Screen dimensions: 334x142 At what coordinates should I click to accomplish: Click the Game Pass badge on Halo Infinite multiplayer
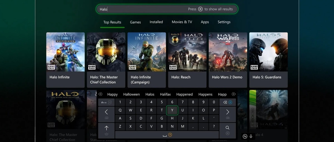(x=51, y=67)
